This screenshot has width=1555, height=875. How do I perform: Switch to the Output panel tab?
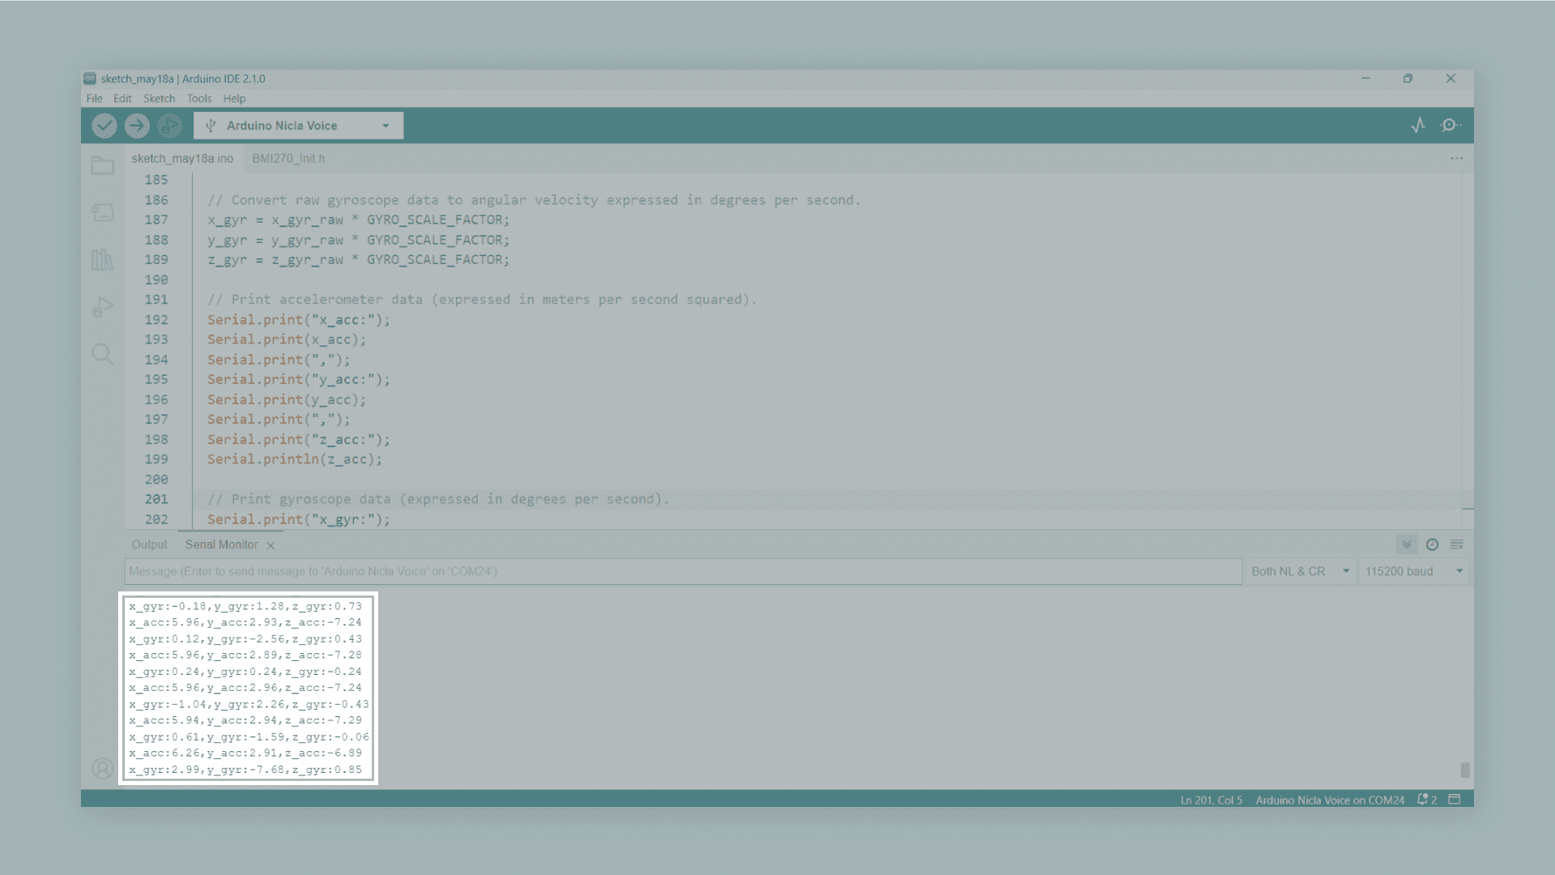149,544
